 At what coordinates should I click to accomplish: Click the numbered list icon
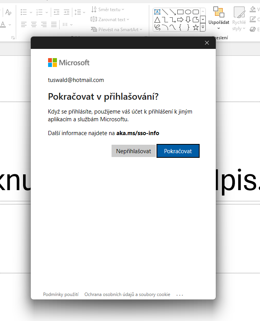(x=39, y=12)
